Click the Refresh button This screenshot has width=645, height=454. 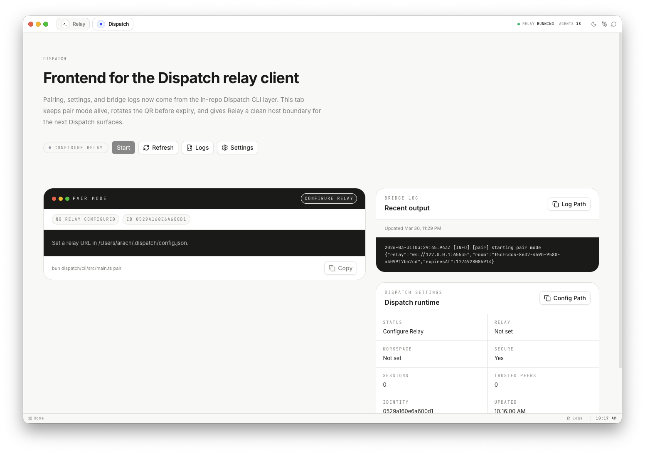(x=158, y=148)
